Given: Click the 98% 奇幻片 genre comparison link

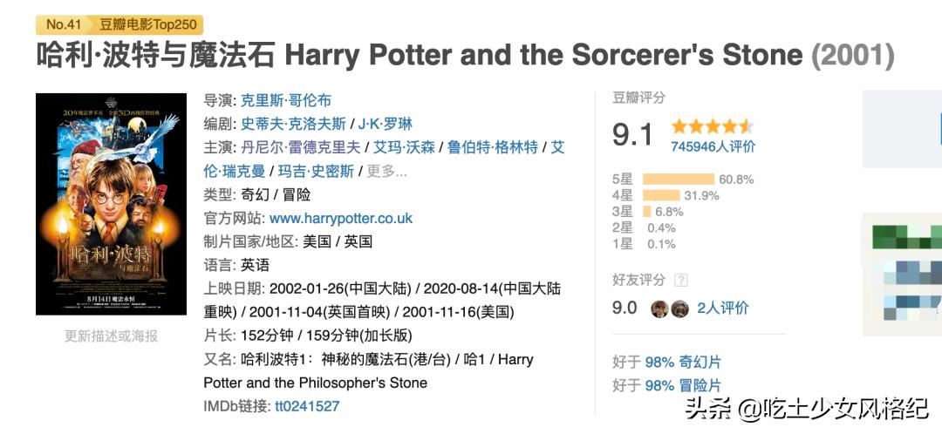Looking at the screenshot, I should (x=683, y=362).
